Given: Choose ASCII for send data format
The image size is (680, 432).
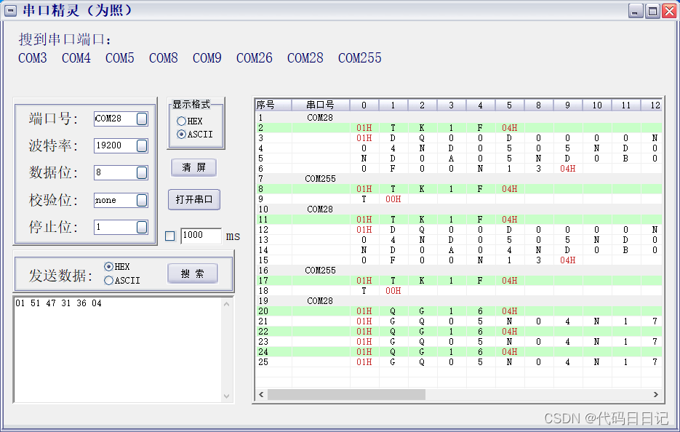Looking at the screenshot, I should [x=109, y=280].
